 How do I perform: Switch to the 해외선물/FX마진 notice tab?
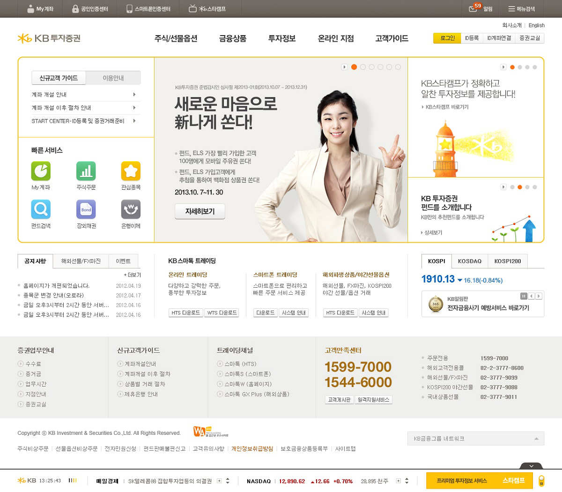[x=81, y=261]
